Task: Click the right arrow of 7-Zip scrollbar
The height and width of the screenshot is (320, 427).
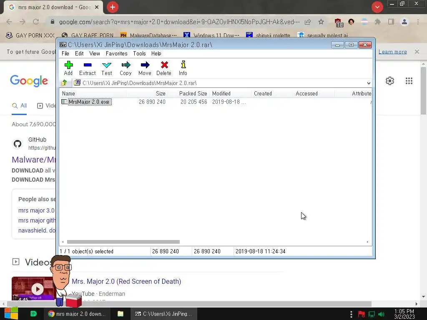Action: (367, 242)
